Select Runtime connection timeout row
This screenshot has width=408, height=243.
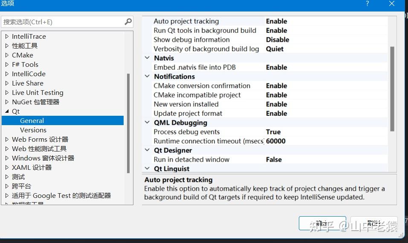click(269, 141)
